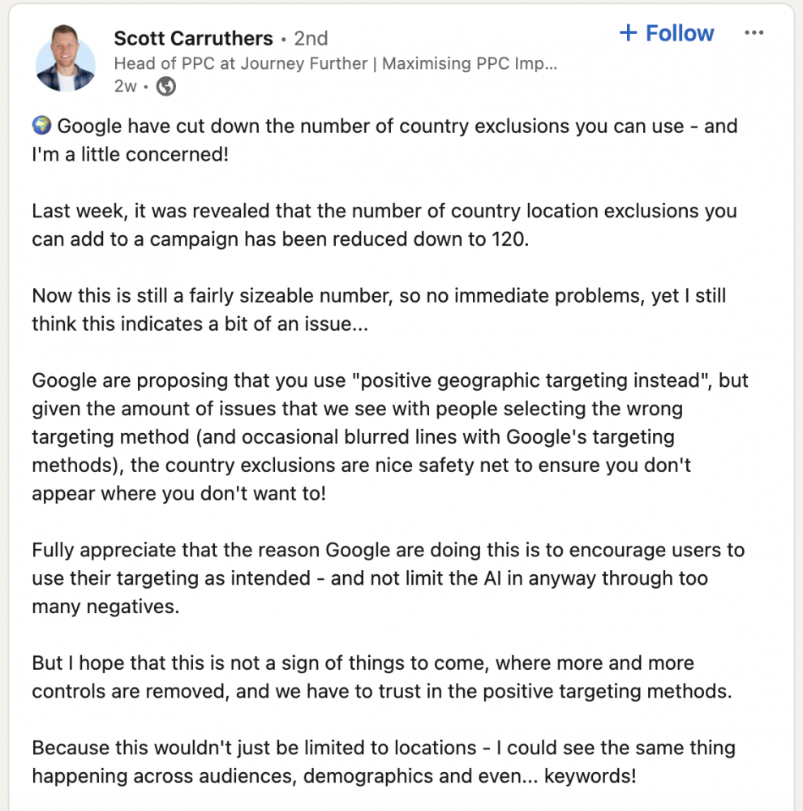Click the line "I'm a little concerned!"
The width and height of the screenshot is (803, 811).
[131, 154]
